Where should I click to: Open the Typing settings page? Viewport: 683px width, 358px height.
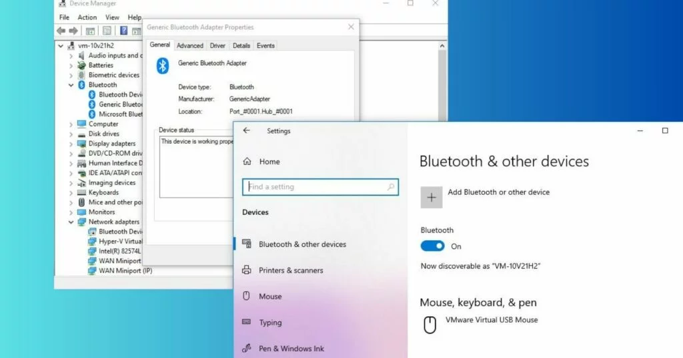point(270,323)
